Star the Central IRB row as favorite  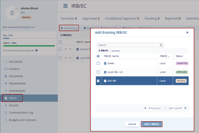(x=66, y=49)
